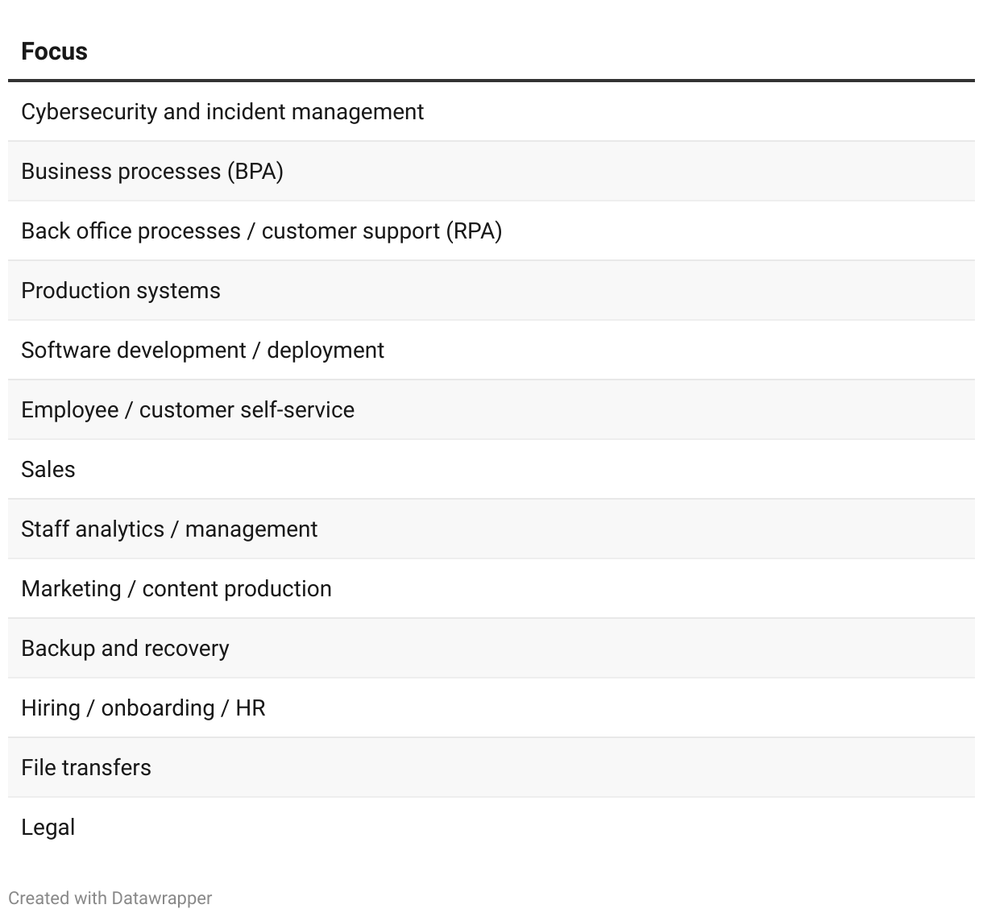Click the Back office processes row
The height and width of the screenshot is (917, 983).
click(261, 231)
